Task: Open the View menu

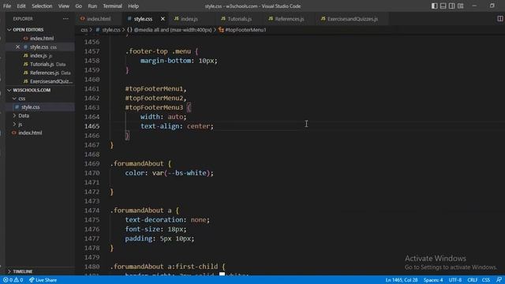Action: [x=64, y=6]
